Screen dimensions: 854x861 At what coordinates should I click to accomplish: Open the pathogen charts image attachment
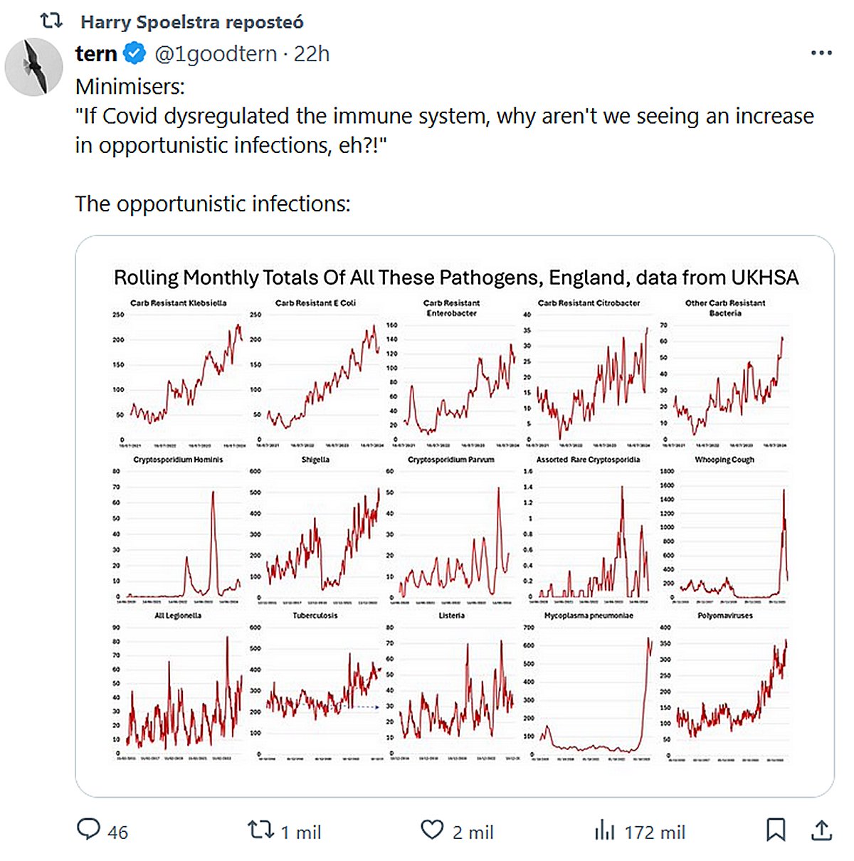pos(454,516)
